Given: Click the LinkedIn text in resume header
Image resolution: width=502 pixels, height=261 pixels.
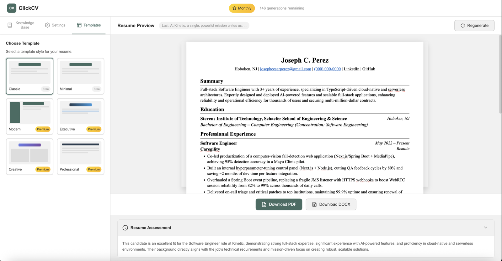Looking at the screenshot, I should (351, 69).
